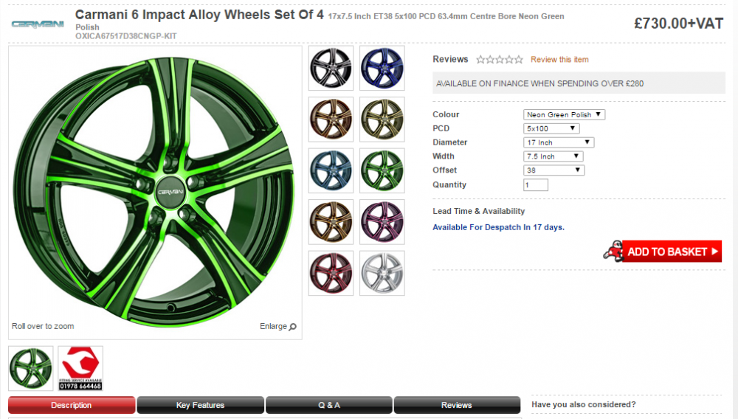
Task: Select the blue wheel colour thumbnail
Action: (382, 68)
